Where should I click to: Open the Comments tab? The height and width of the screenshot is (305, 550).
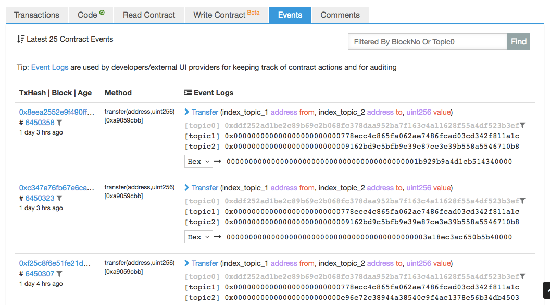340,15
